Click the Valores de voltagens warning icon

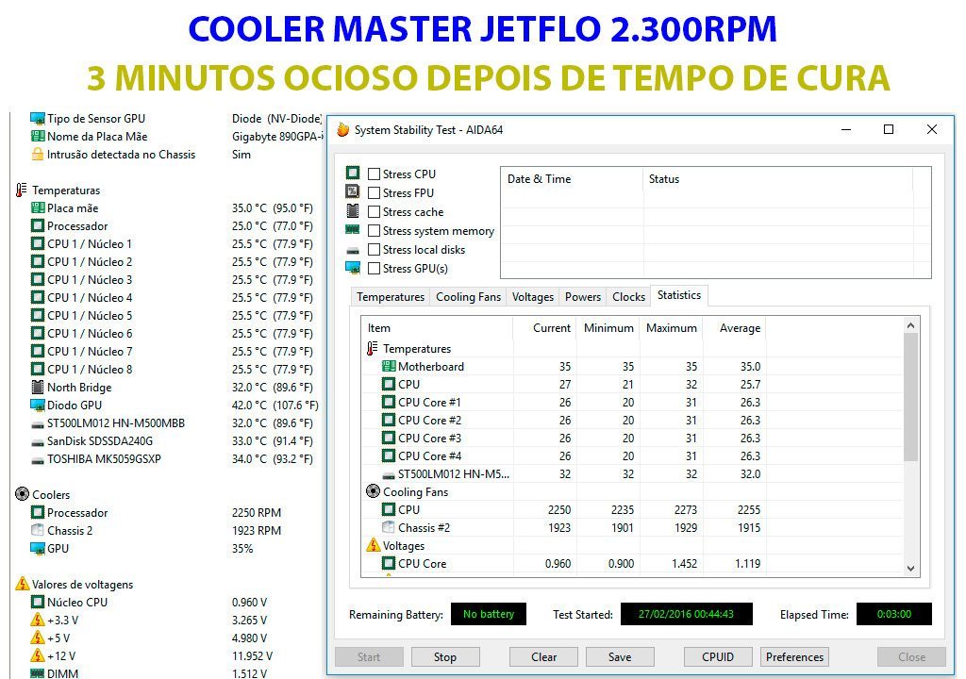pyautogui.click(x=23, y=584)
